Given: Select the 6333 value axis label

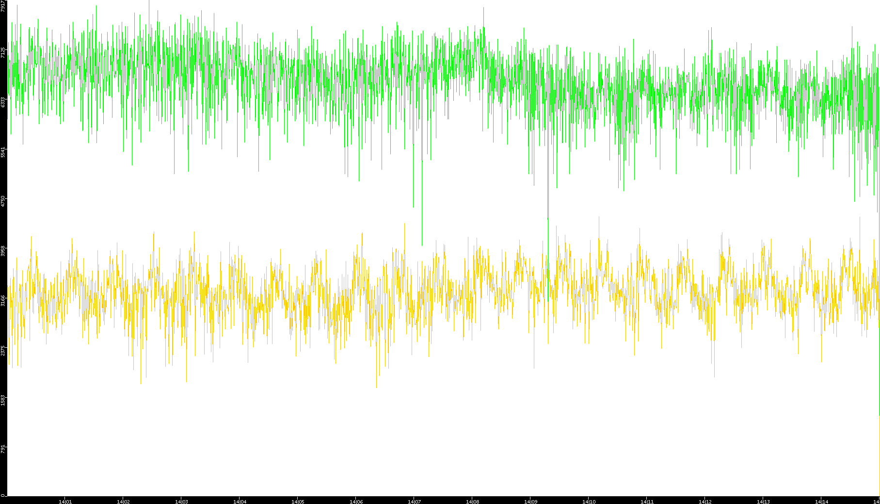Looking at the screenshot, I should (x=3, y=102).
